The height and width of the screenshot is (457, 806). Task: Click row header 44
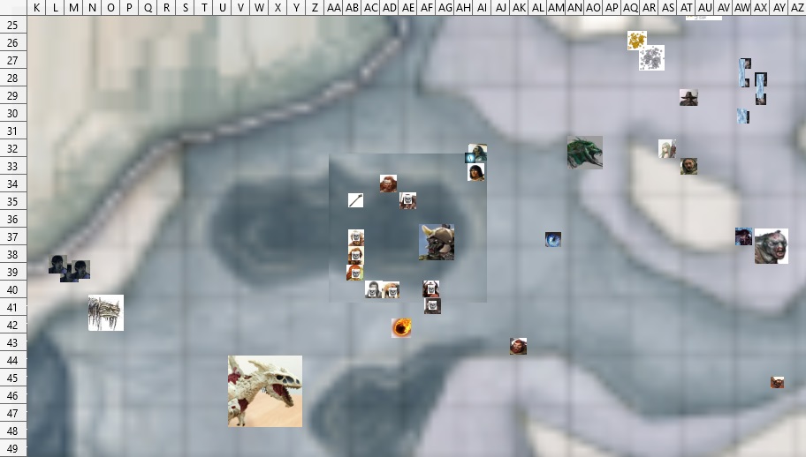pyautogui.click(x=13, y=360)
